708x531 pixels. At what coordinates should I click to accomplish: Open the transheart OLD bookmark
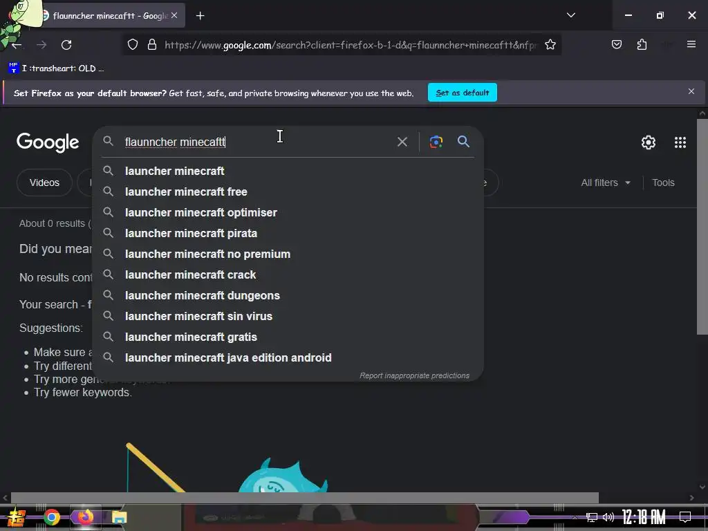coord(56,68)
